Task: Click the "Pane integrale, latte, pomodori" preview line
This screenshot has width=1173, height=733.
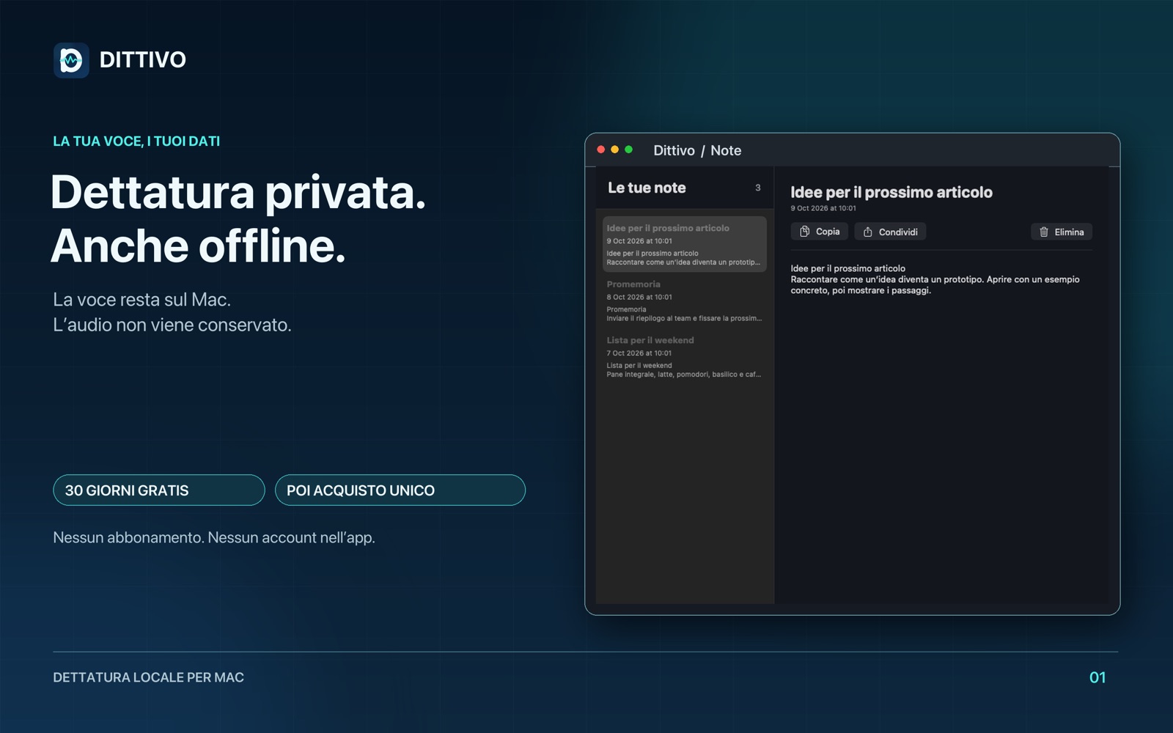Action: 684,375
